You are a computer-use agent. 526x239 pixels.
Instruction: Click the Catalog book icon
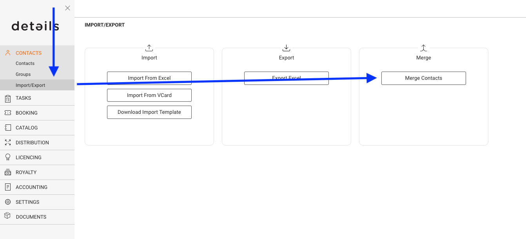[7, 128]
